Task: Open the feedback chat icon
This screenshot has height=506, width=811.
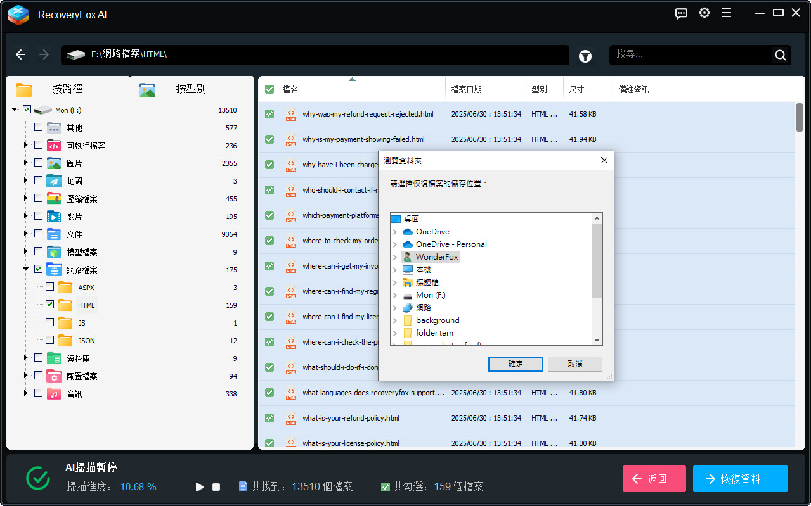Action: [681, 13]
